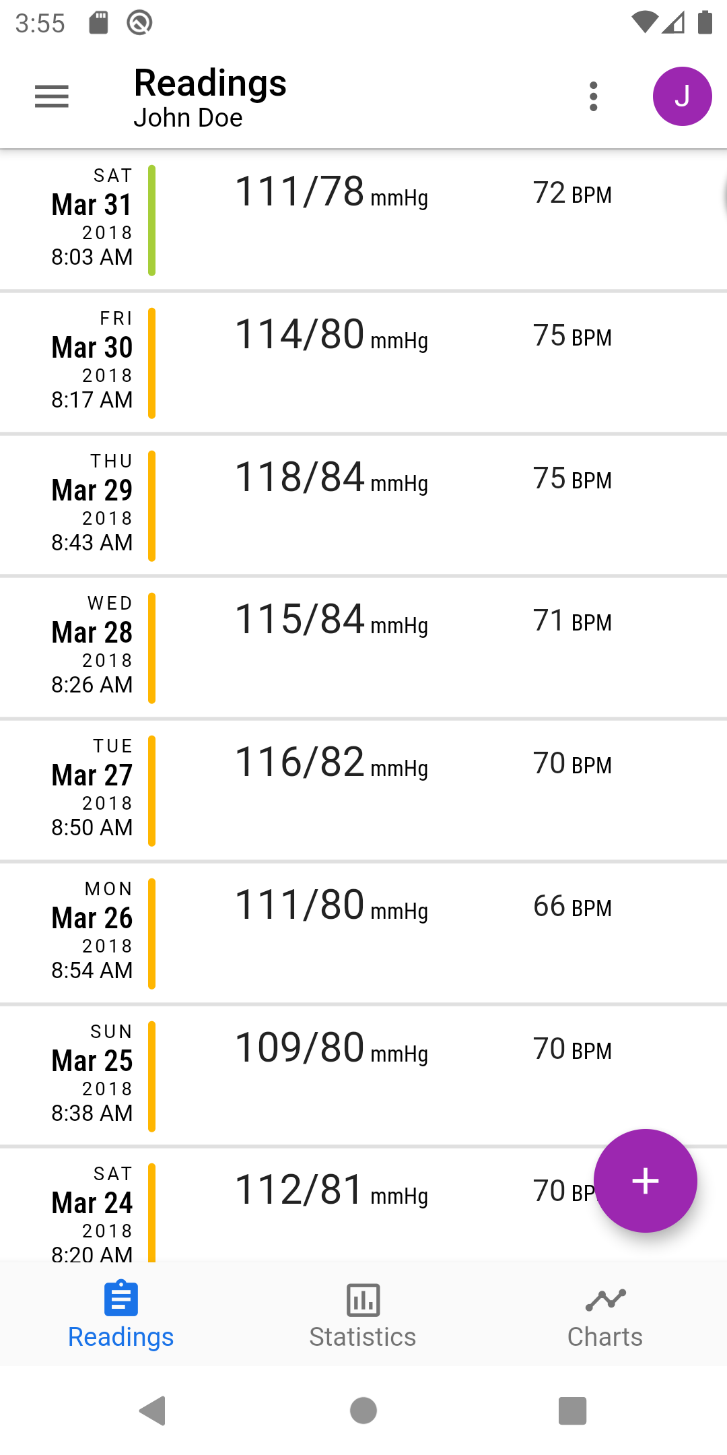Tap the Charts line graph icon
Image resolution: width=727 pixels, height=1455 pixels.
(605, 1299)
